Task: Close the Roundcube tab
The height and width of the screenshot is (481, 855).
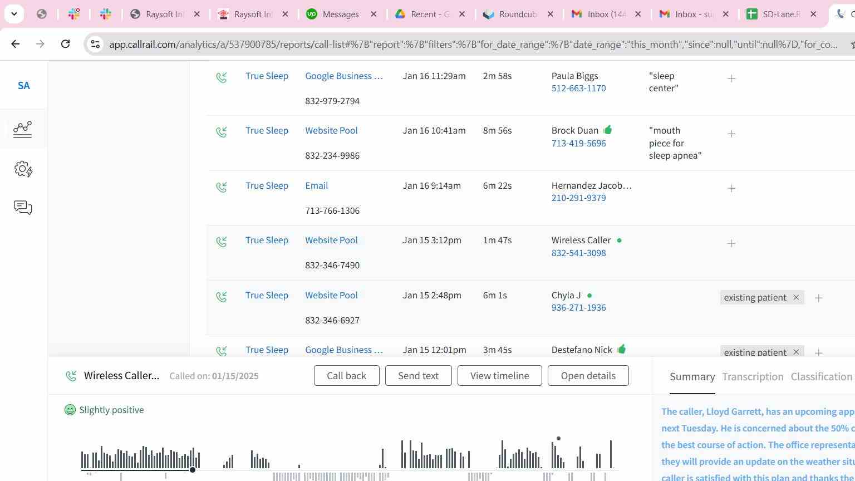Action: (550, 14)
